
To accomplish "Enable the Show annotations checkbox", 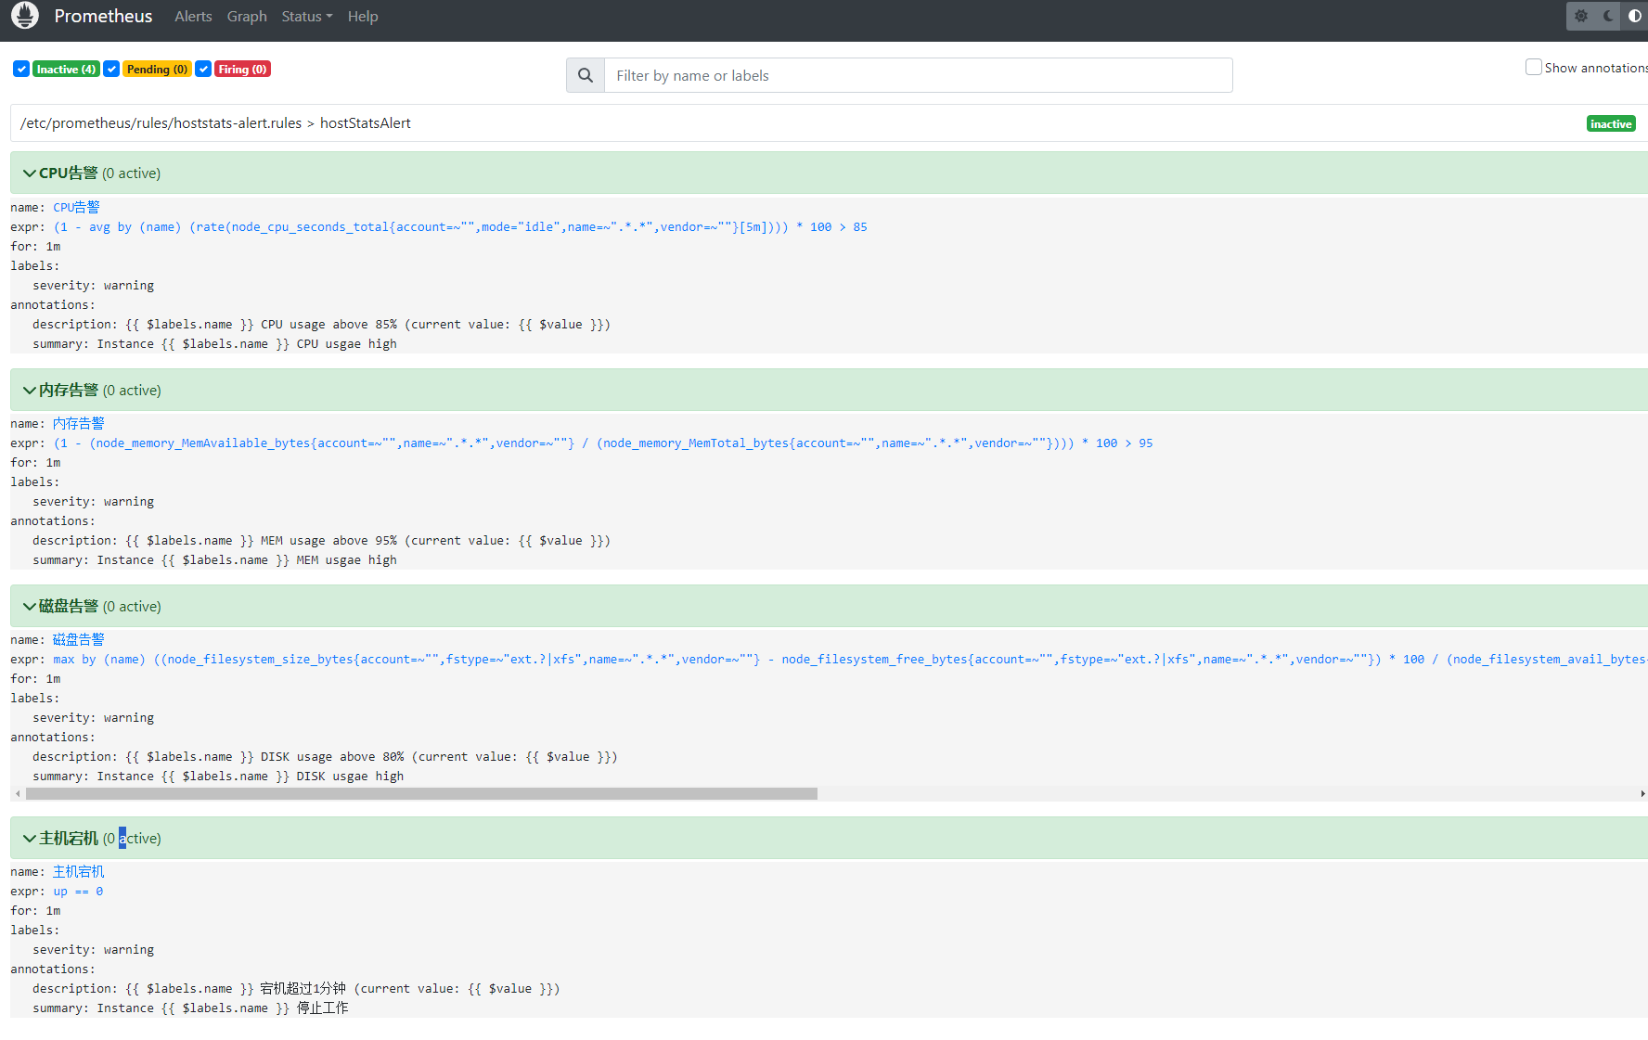I will [x=1534, y=67].
